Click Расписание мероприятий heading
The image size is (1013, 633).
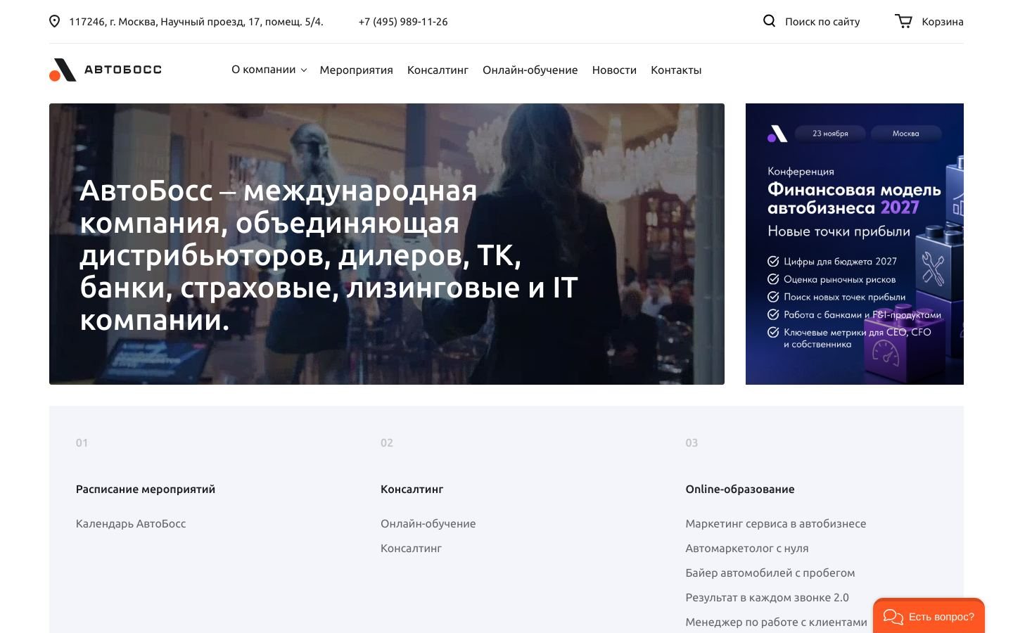[x=146, y=489]
